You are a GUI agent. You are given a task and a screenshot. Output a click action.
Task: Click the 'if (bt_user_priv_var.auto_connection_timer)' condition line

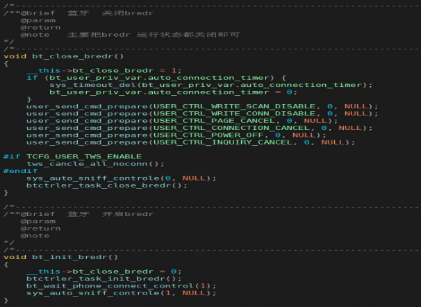[156, 78]
